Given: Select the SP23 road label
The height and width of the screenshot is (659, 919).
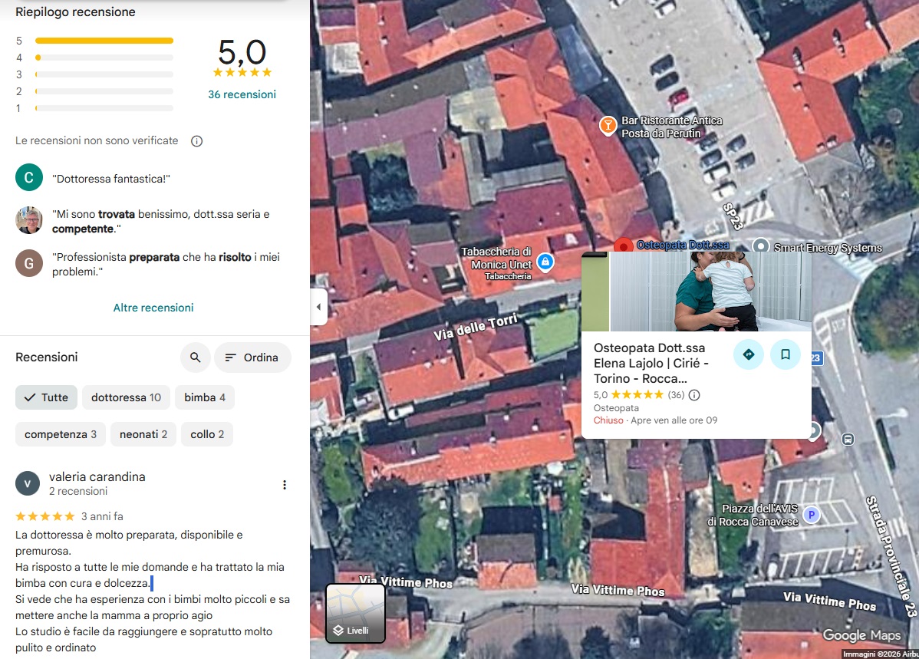Looking at the screenshot, I should point(733,216).
